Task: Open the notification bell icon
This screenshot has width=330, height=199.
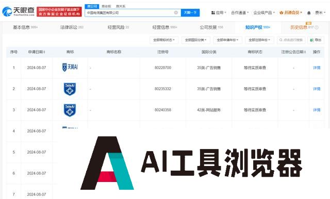Action: click(309, 13)
